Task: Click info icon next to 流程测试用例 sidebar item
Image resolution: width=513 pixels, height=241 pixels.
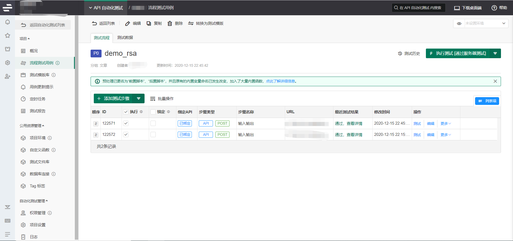Action: tap(57, 63)
